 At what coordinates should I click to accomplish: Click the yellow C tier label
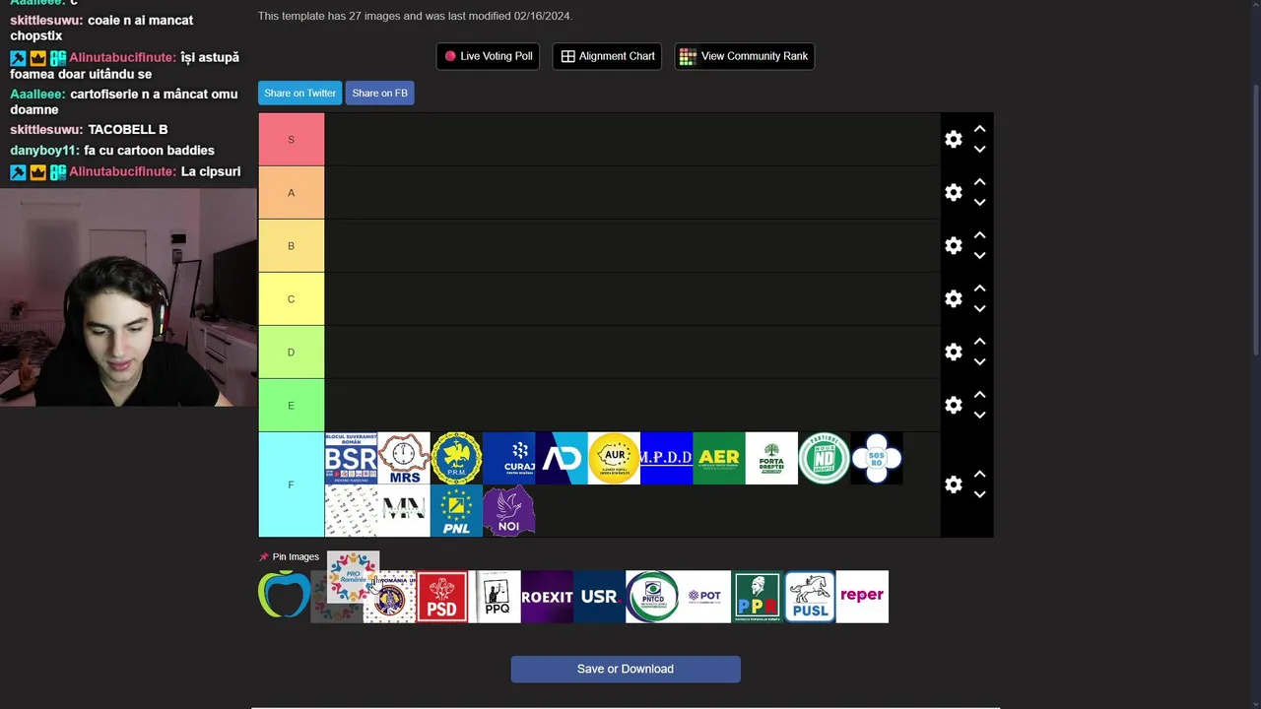click(x=291, y=298)
